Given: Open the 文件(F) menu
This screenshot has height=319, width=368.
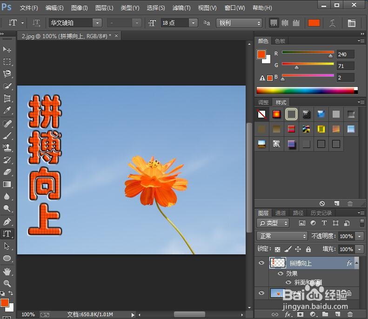Looking at the screenshot, I should pyautogui.click(x=29, y=8).
